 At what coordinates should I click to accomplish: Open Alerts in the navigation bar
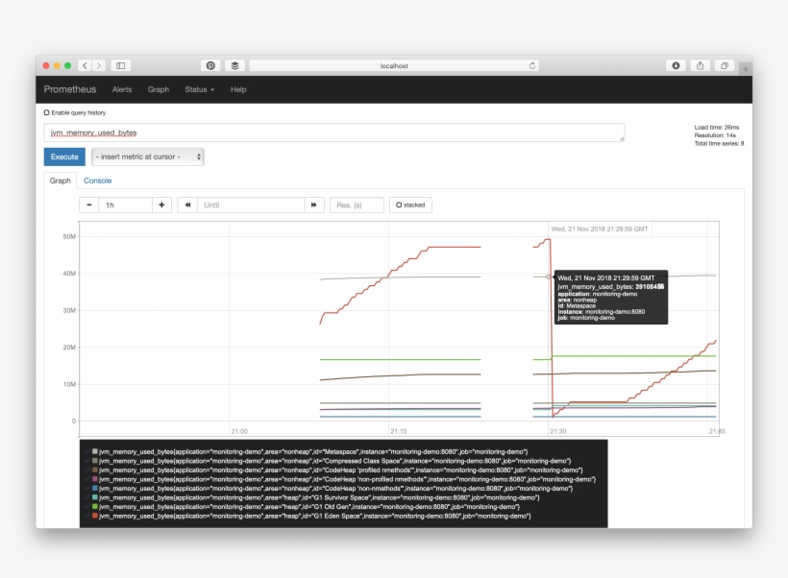click(122, 89)
